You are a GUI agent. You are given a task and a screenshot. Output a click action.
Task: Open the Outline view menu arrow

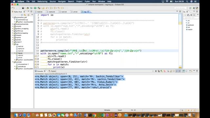click(198, 15)
